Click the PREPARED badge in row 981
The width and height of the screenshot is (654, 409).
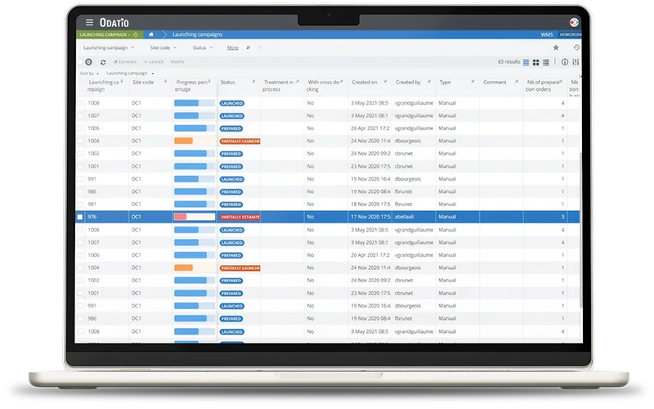pyautogui.click(x=231, y=204)
